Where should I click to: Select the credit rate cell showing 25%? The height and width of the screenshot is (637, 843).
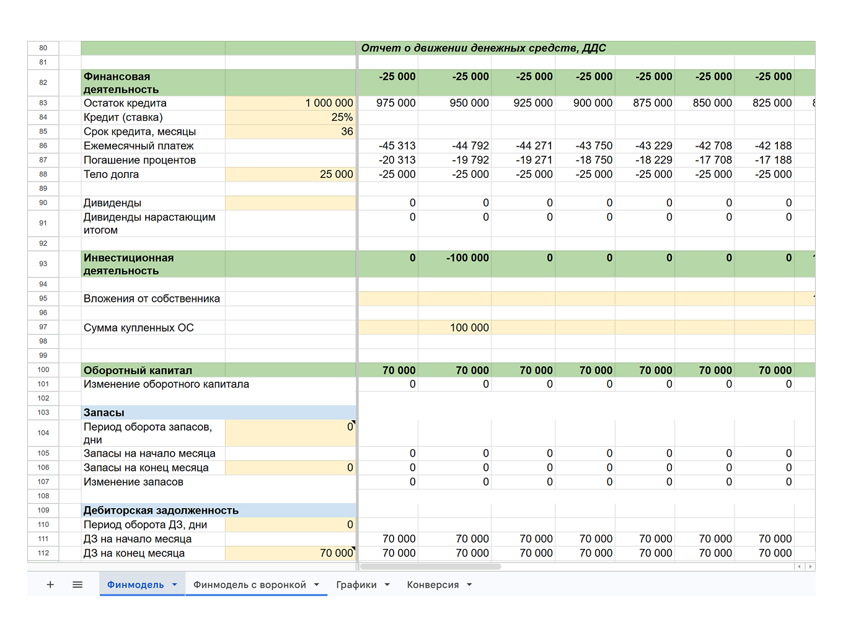tap(290, 117)
